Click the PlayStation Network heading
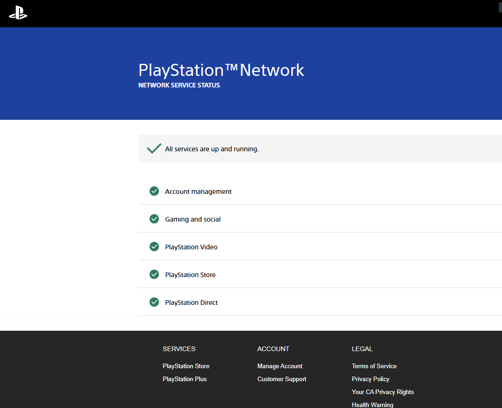 tap(221, 70)
